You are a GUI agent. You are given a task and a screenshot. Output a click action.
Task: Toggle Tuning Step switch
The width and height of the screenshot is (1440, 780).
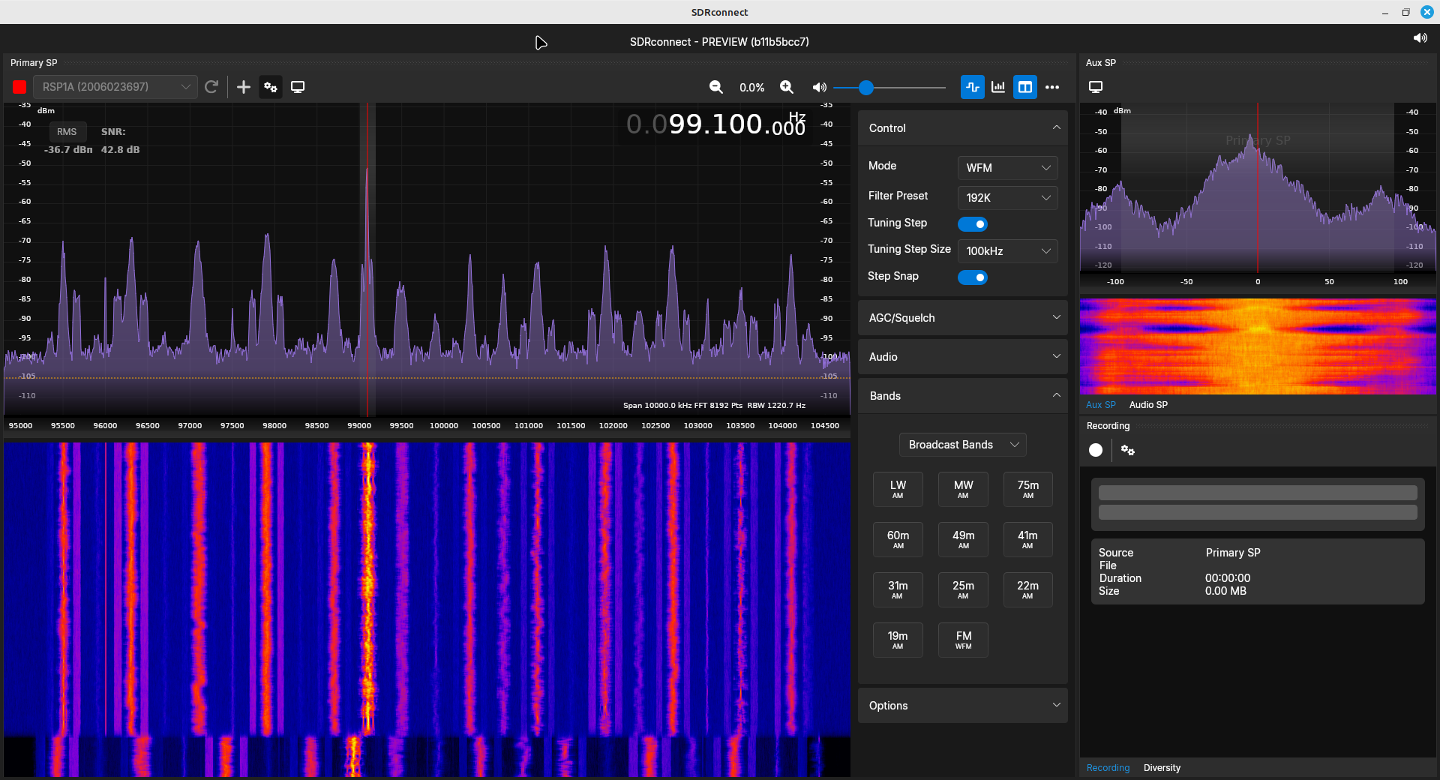(973, 224)
